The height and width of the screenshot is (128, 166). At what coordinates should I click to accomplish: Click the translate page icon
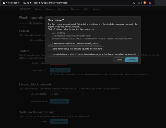tap(134, 3)
